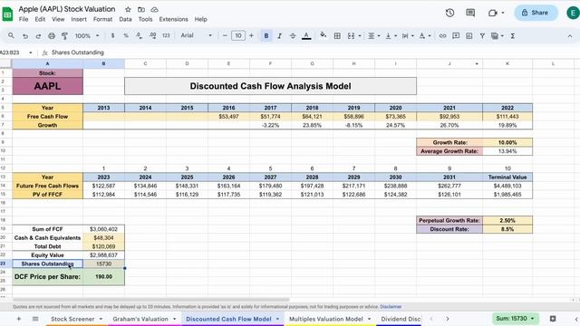The image size is (580, 326).
Task: Open the text rotation dropdown
Action: point(425,36)
